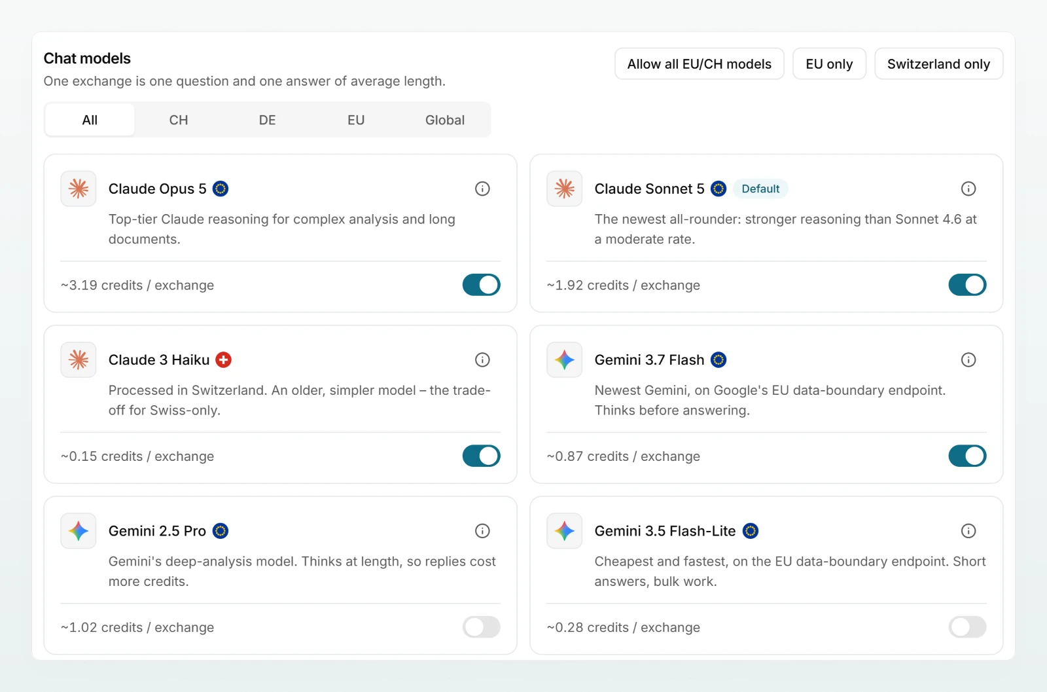The height and width of the screenshot is (692, 1047).
Task: Click the Claude 3 Haiku model name
Action: [x=159, y=359]
